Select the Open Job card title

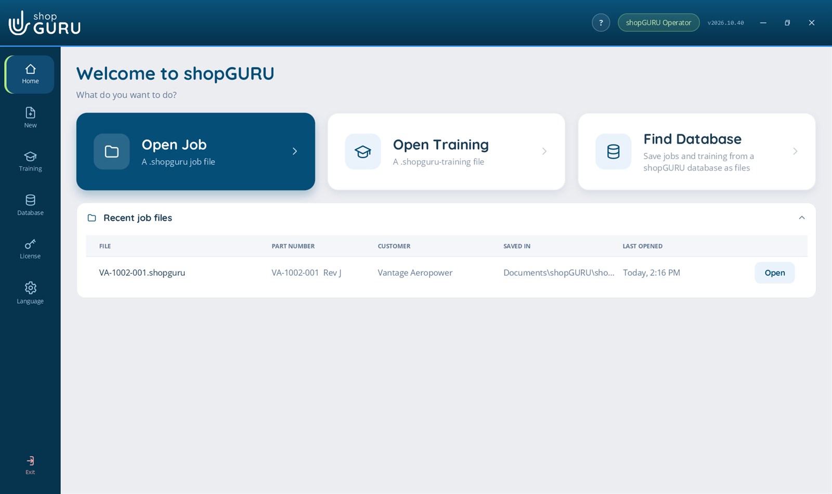174,145
